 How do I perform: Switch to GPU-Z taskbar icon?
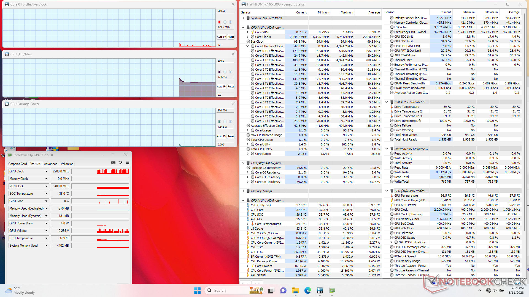click(332, 290)
